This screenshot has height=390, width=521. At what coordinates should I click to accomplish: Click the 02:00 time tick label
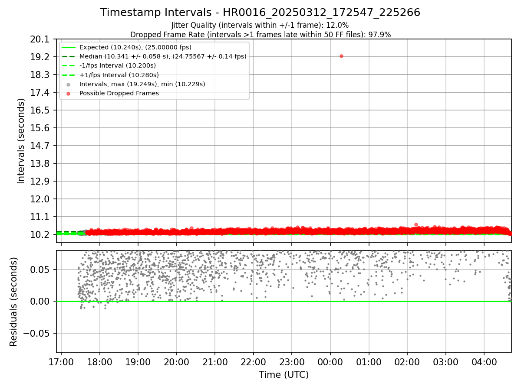407,362
